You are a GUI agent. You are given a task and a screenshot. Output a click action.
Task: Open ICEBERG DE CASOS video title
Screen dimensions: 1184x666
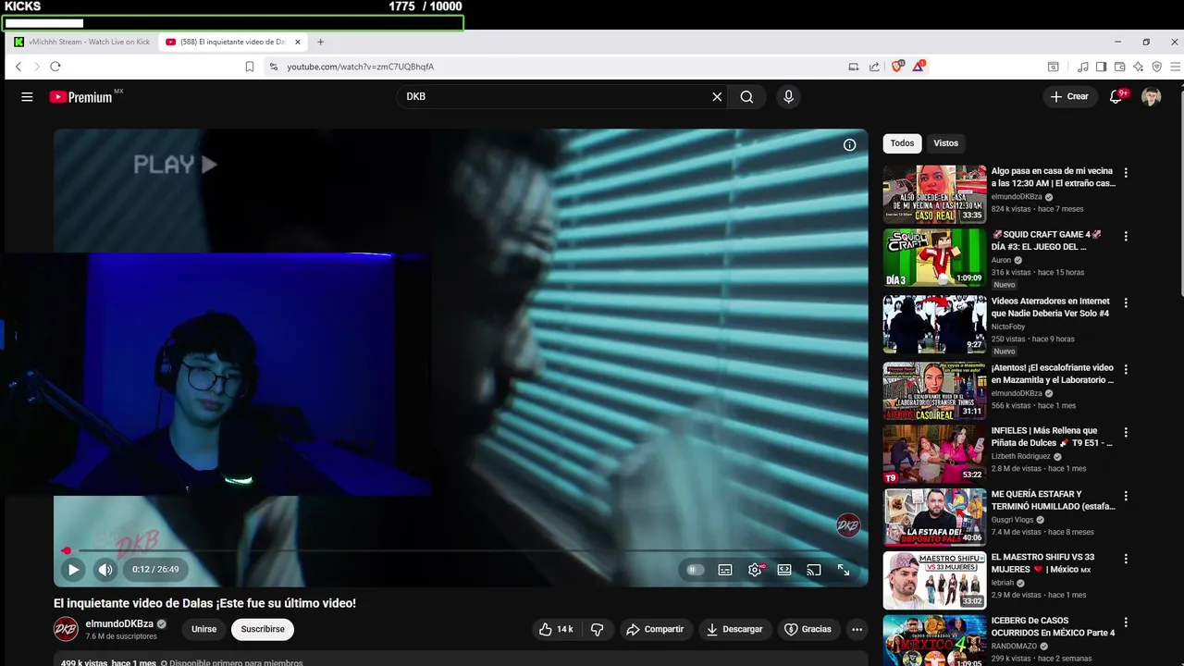point(1053,627)
